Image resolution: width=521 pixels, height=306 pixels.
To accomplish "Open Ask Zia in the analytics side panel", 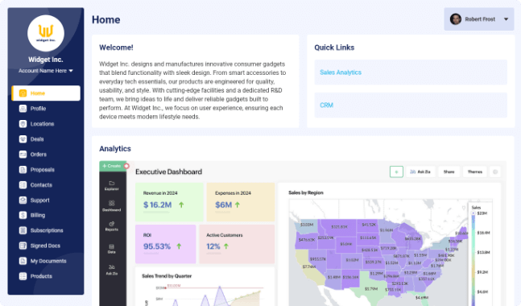I will 112,270.
